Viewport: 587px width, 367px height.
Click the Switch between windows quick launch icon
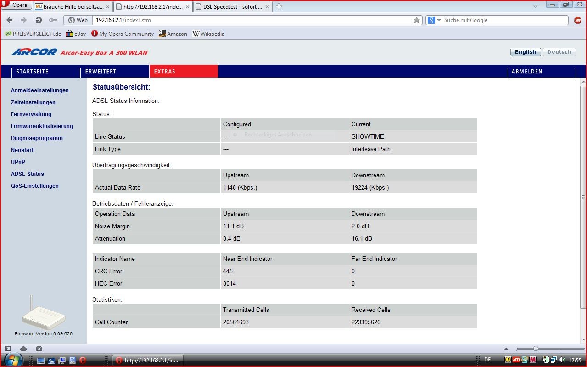(x=51, y=360)
